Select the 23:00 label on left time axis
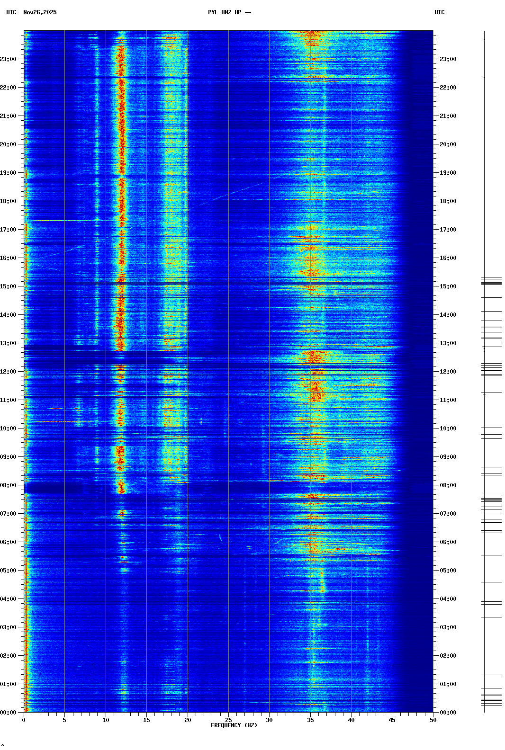The width and height of the screenshot is (505, 750). pyautogui.click(x=9, y=59)
